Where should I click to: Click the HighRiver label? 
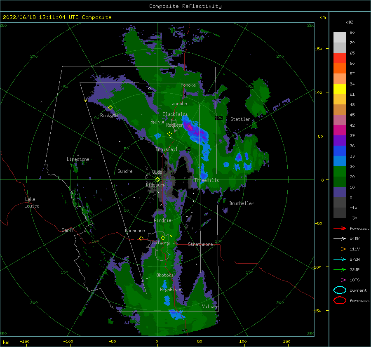point(171,290)
